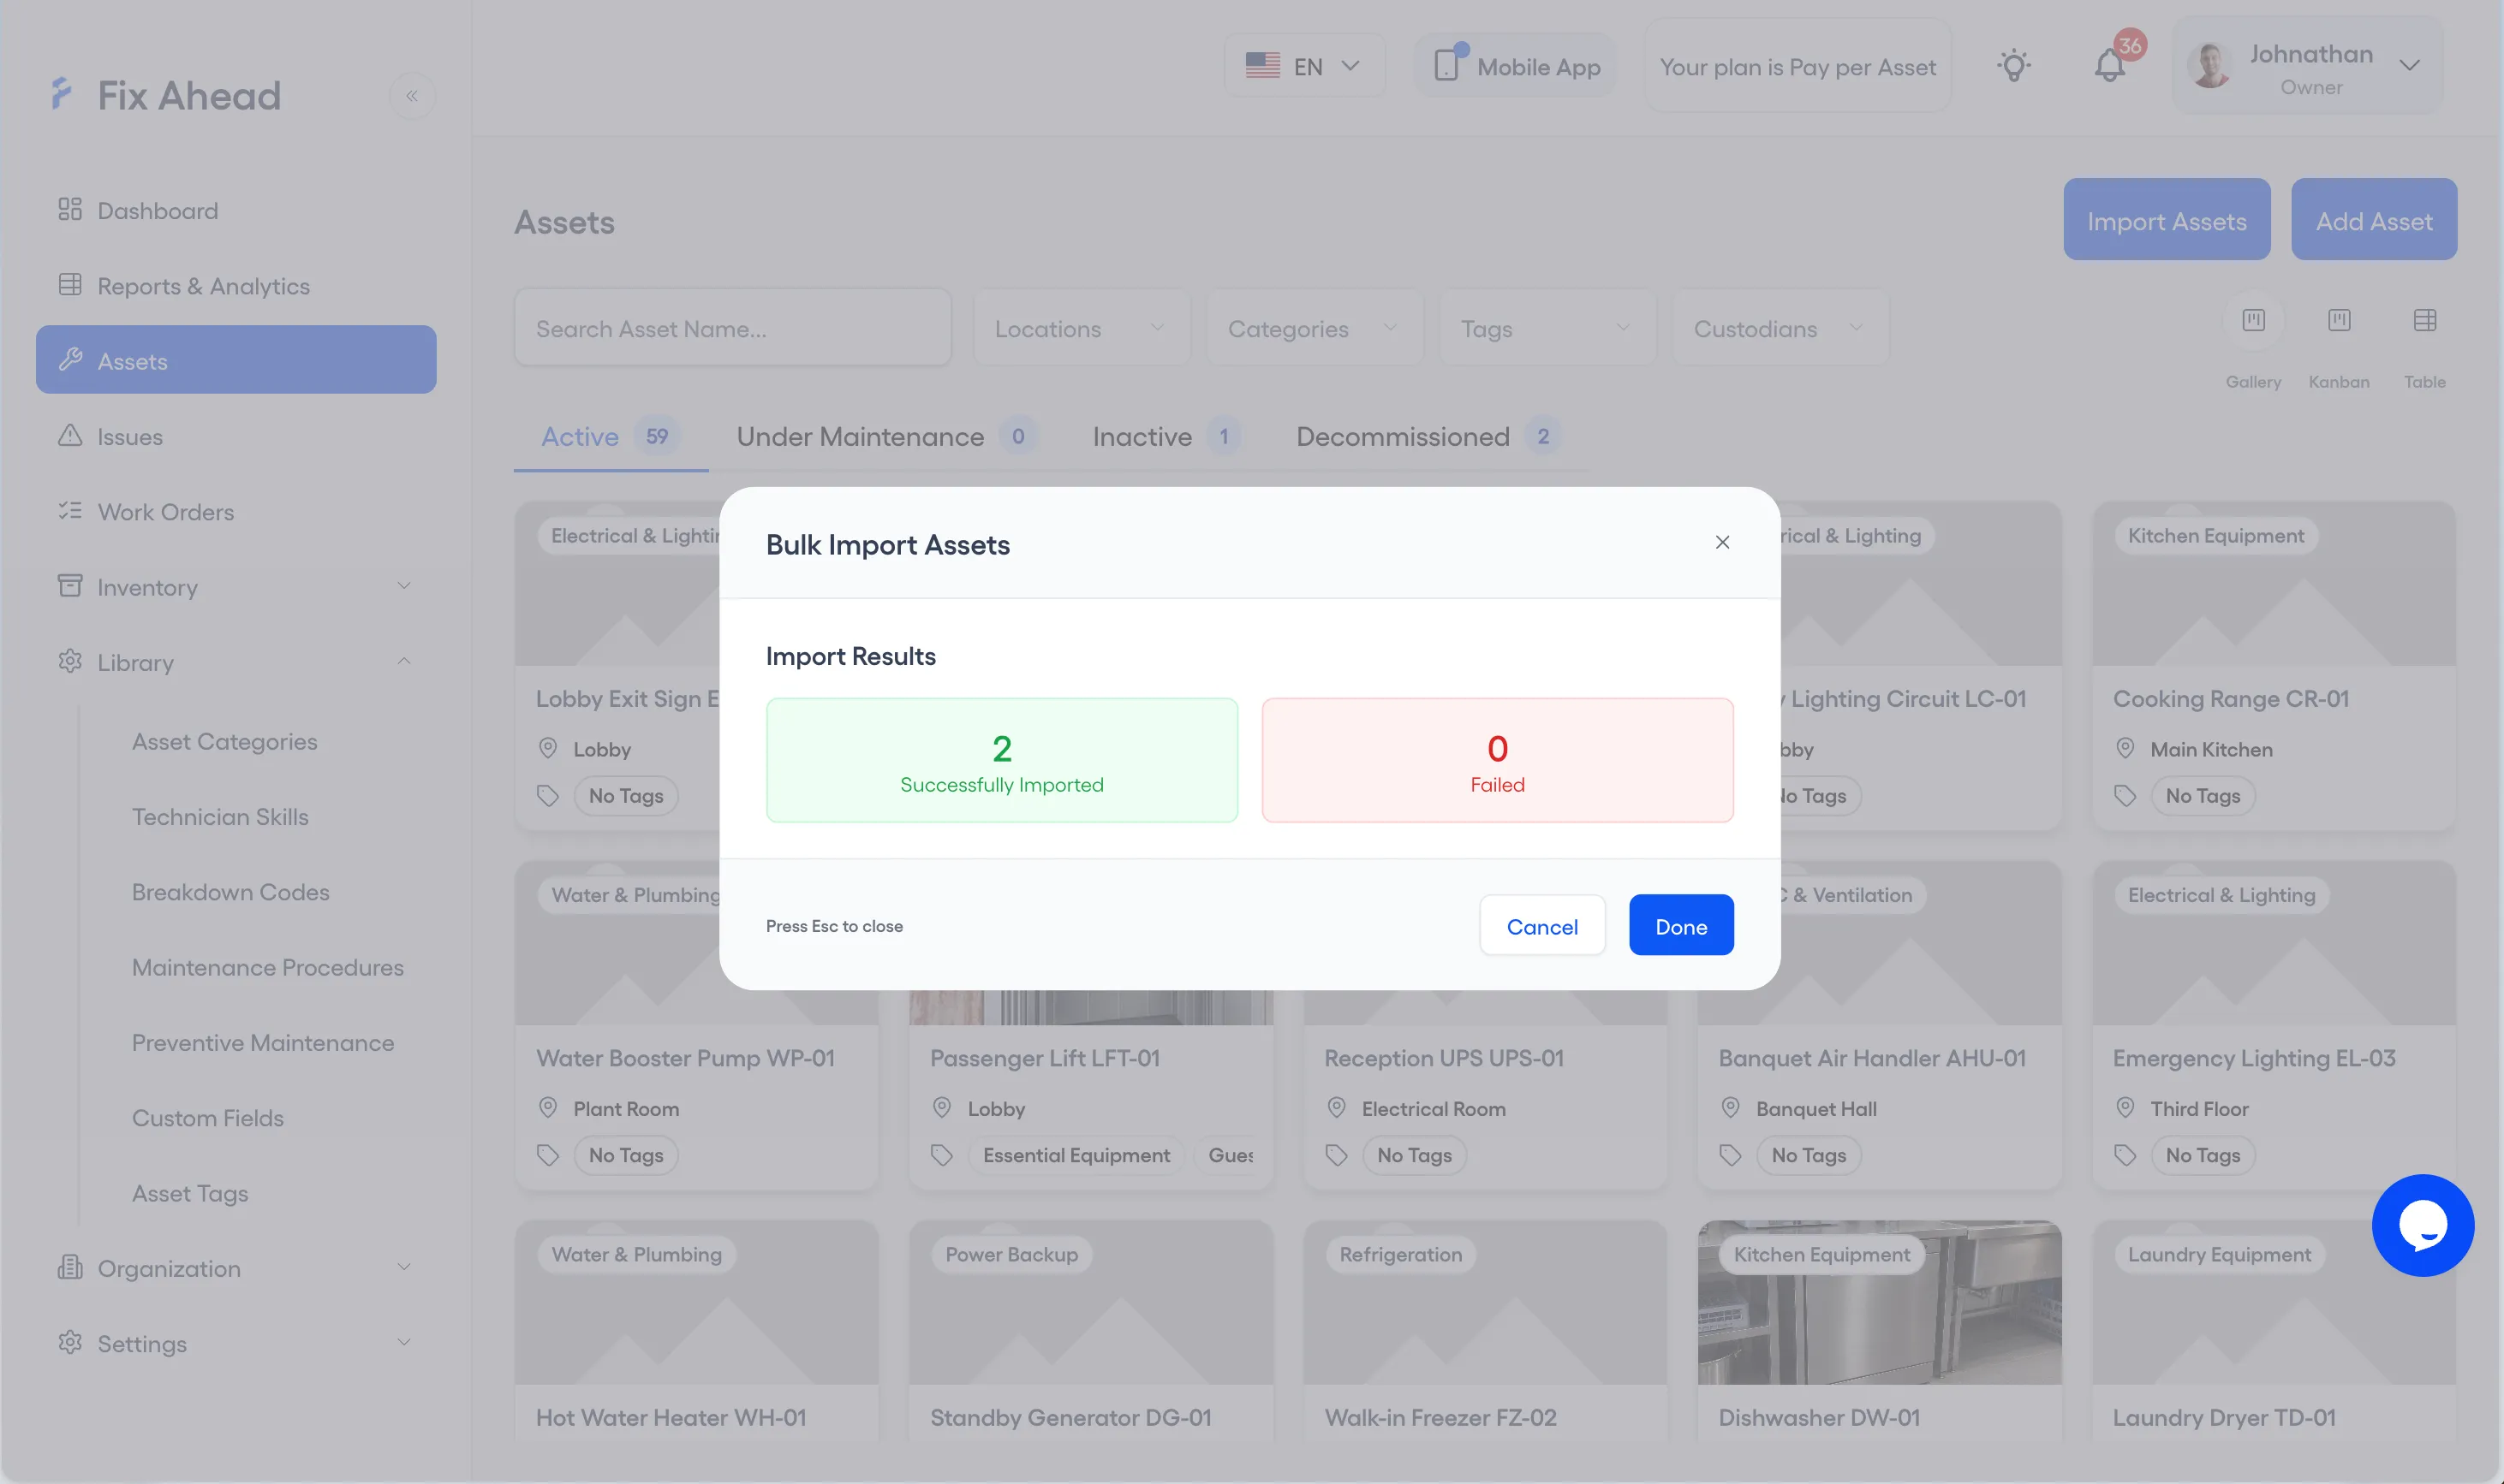Switch to the Inactive tab
This screenshot has height=1484, width=2504.
(x=1166, y=437)
